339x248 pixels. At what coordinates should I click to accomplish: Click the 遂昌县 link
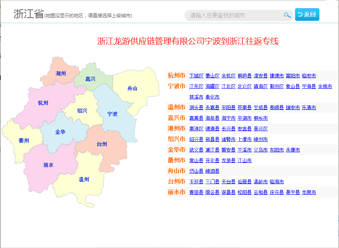click(228, 192)
